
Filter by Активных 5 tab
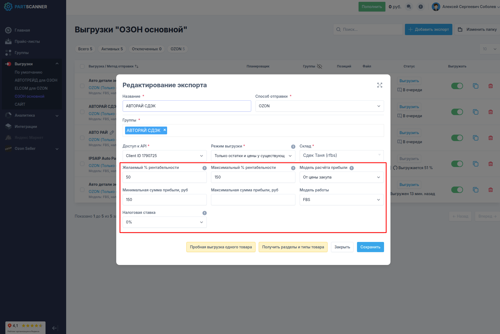(112, 49)
